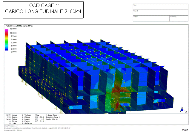The image size is (192, 135).
Task: Click the Plate Stress VM Mid plane label
Action: point(19,26)
